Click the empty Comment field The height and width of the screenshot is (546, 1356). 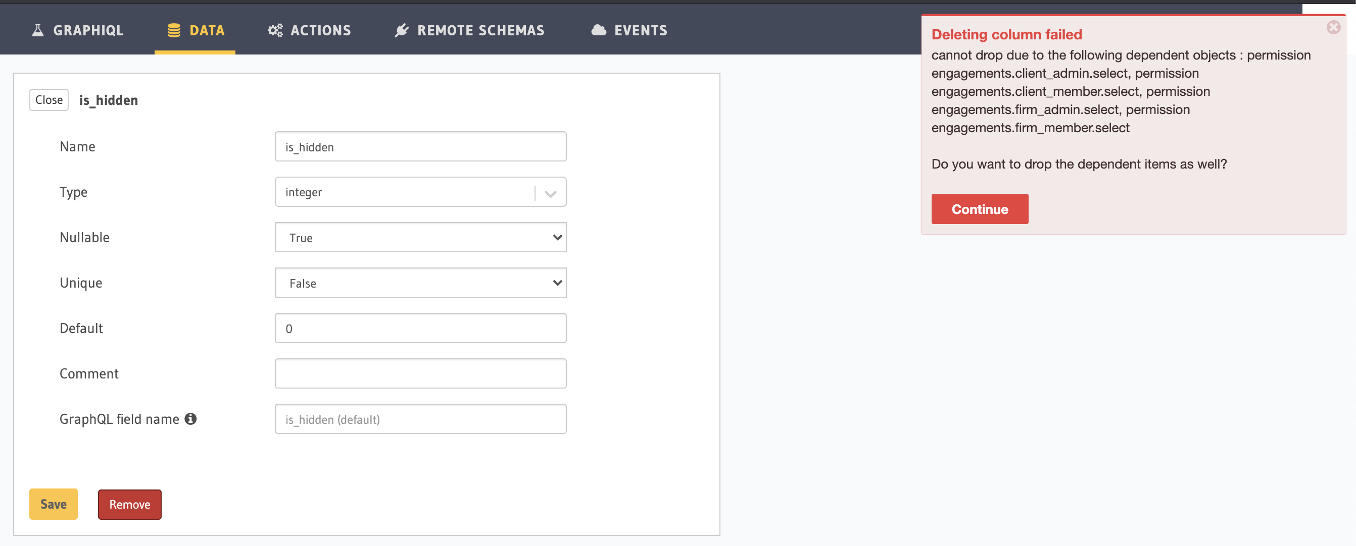tap(420, 373)
